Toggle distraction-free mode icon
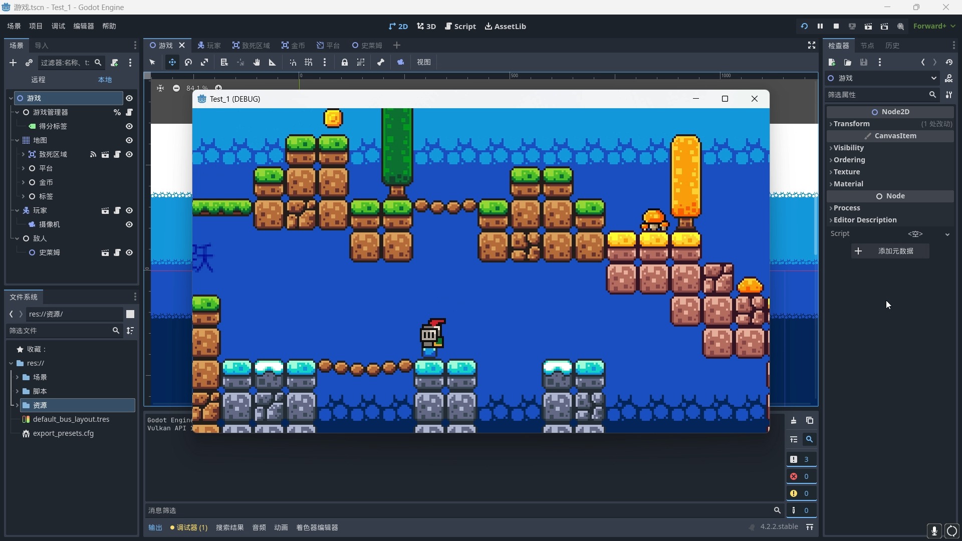The height and width of the screenshot is (541, 962). [x=812, y=45]
